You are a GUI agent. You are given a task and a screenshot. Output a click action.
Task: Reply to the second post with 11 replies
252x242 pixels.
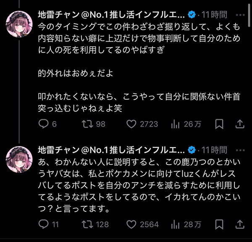tap(44, 223)
